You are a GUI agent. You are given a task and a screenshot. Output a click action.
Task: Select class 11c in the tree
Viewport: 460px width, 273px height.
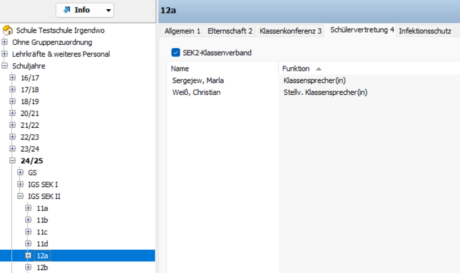[x=42, y=231]
